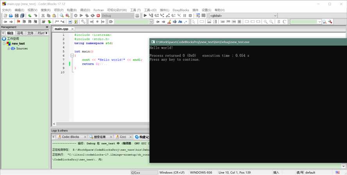This screenshot has height=175, width=347.
Task: Switch to 文件 tab in Management
Action: [x=30, y=33]
